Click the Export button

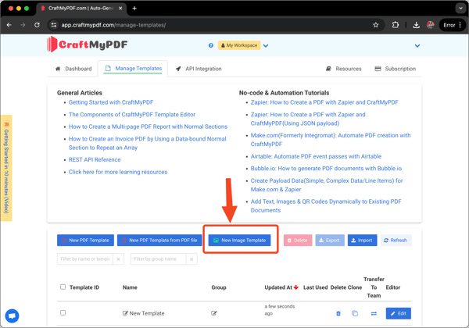[x=330, y=241]
